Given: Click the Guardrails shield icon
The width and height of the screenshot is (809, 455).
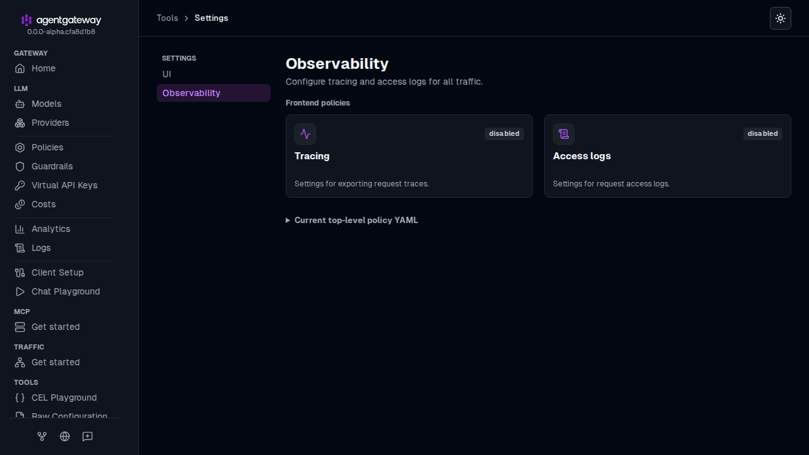Looking at the screenshot, I should coord(20,166).
